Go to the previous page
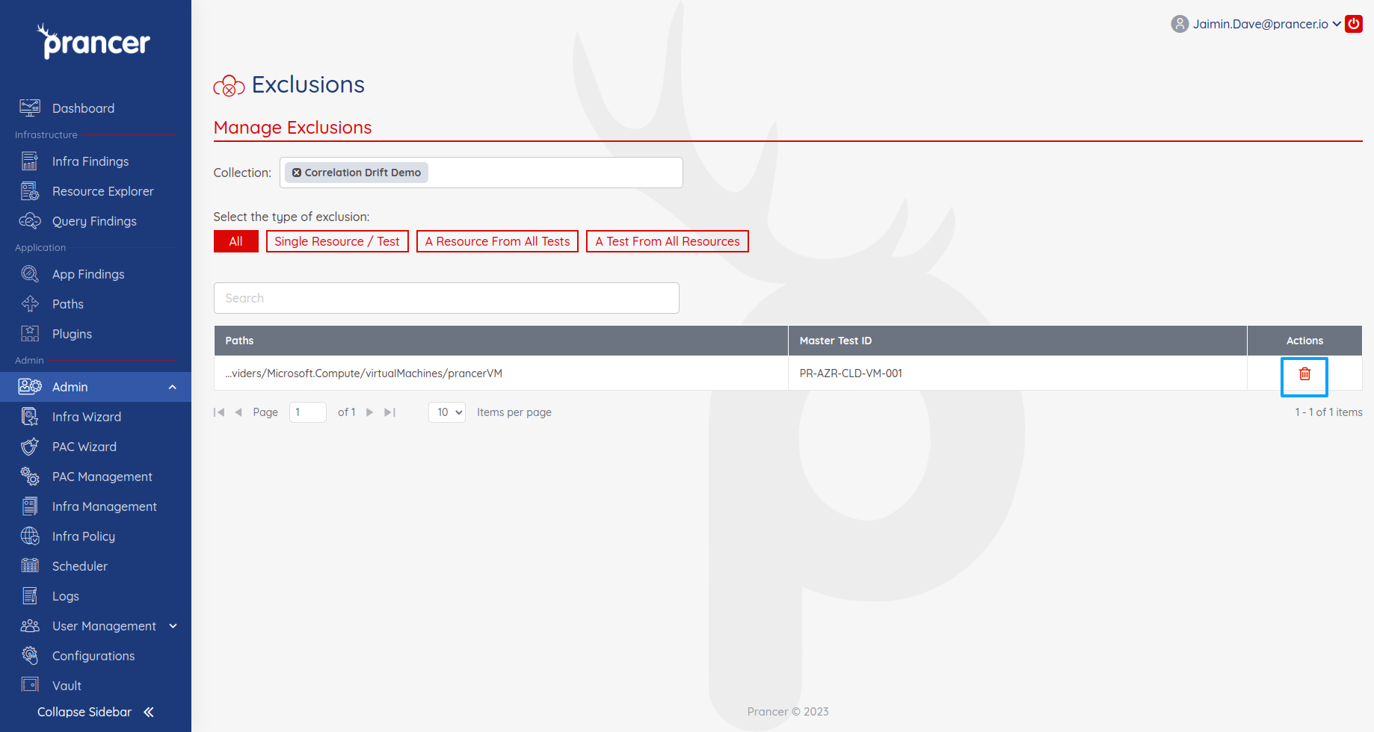Screen dimensions: 1374x732 pyautogui.click(x=238, y=412)
